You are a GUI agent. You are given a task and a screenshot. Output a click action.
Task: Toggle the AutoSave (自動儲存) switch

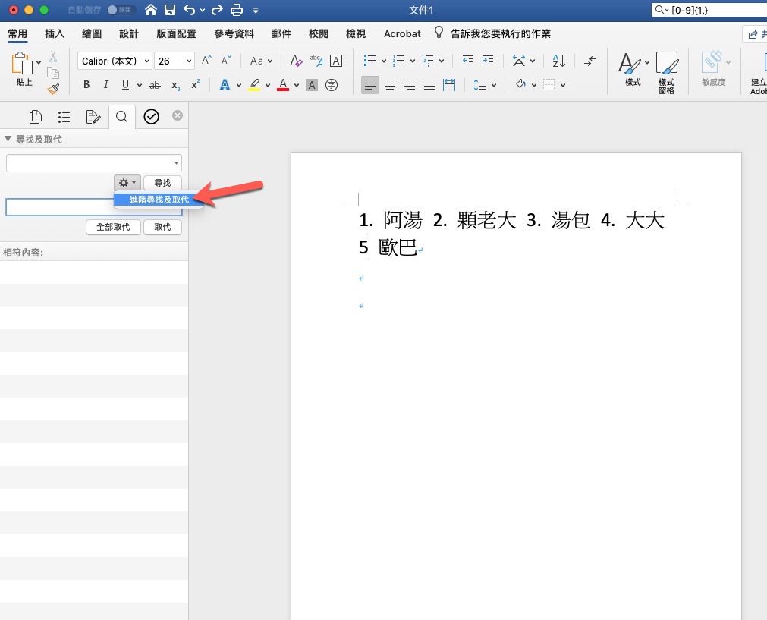121,11
